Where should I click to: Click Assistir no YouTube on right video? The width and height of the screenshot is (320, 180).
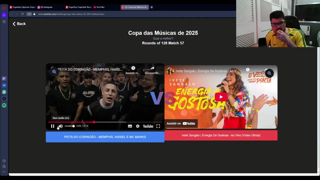tap(181, 123)
